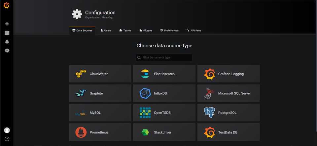Click the Prometheus torch logo

point(81,132)
